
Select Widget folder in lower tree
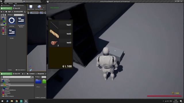pos(6,88)
